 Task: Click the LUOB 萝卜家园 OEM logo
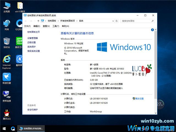pos(142,70)
